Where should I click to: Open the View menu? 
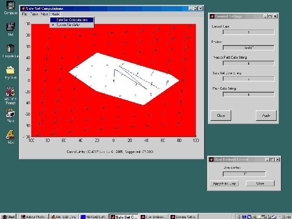coord(44,14)
